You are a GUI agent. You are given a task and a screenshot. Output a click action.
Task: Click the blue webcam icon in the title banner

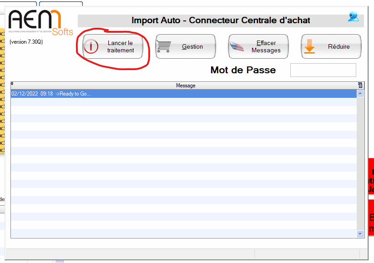coord(353,17)
